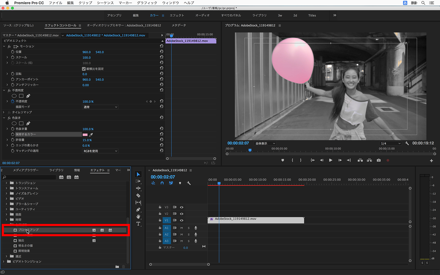This screenshot has width=440, height=275.
Task: Select the Hand tool
Action: click(138, 217)
